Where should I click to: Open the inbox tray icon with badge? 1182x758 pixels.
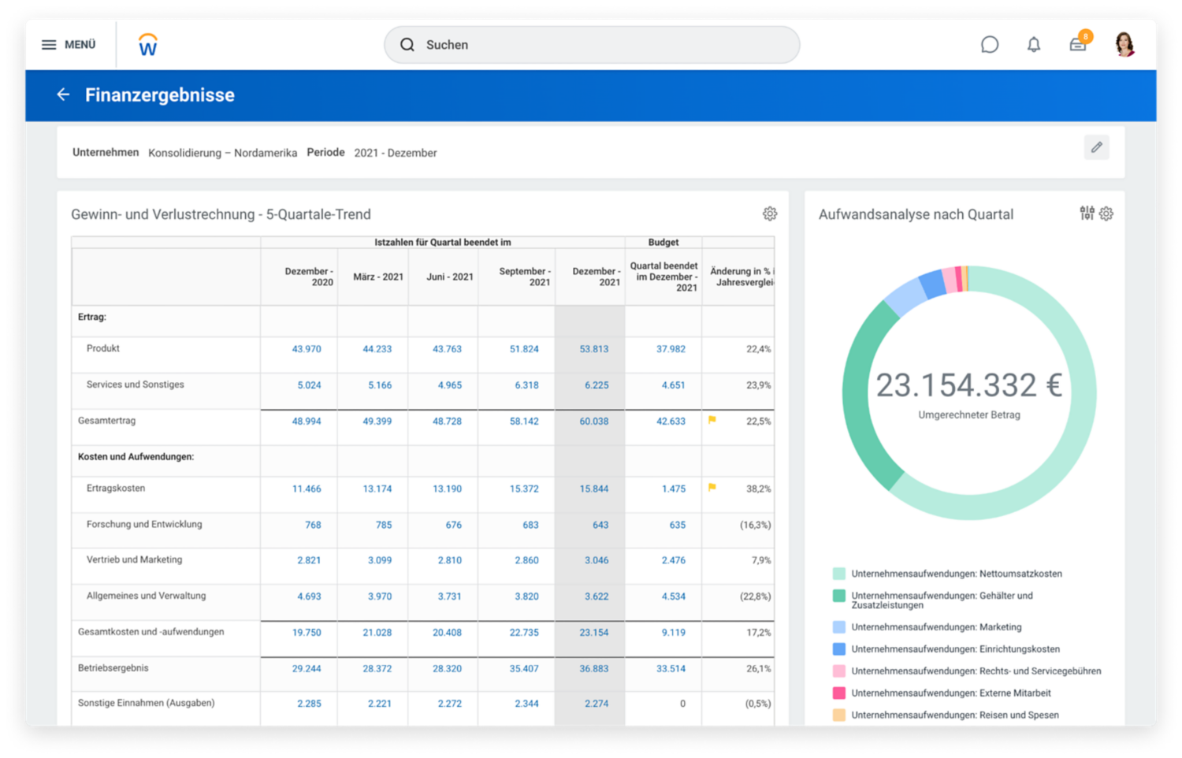tap(1079, 43)
